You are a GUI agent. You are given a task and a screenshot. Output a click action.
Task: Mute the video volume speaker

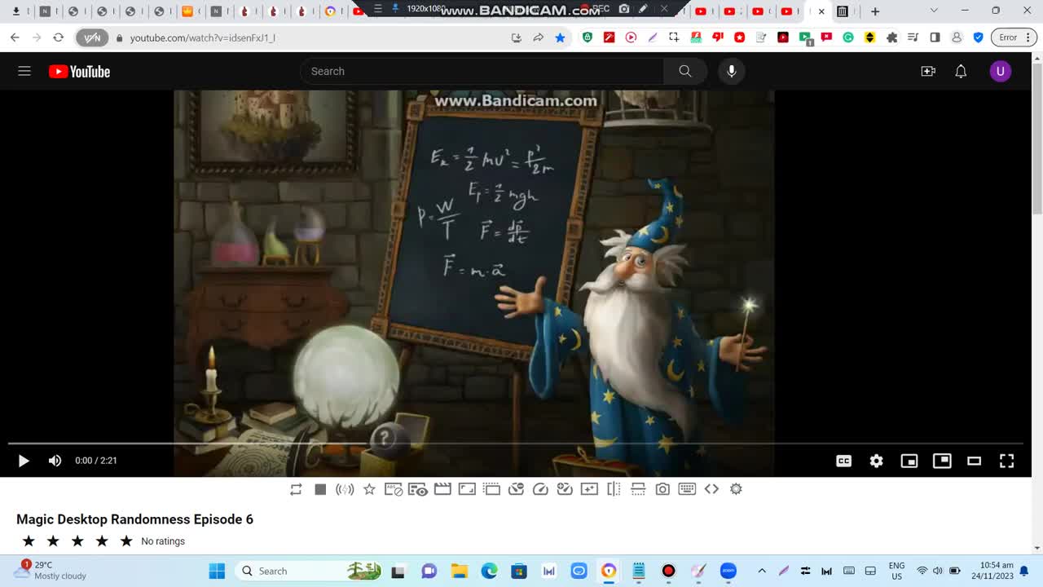pos(55,461)
